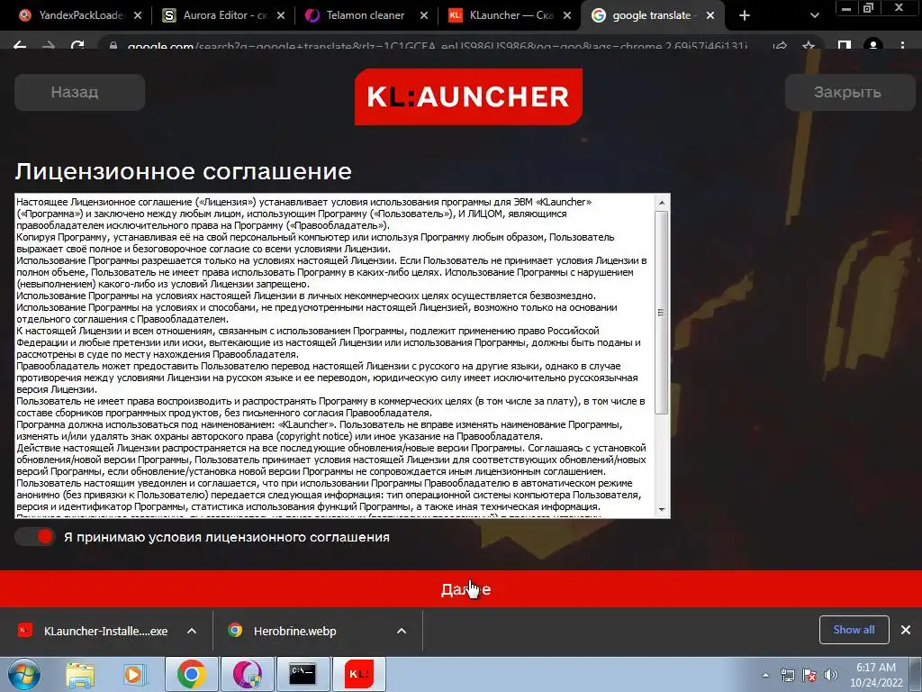Click the license text scroll up arrow
The image size is (922, 692).
pyautogui.click(x=662, y=203)
